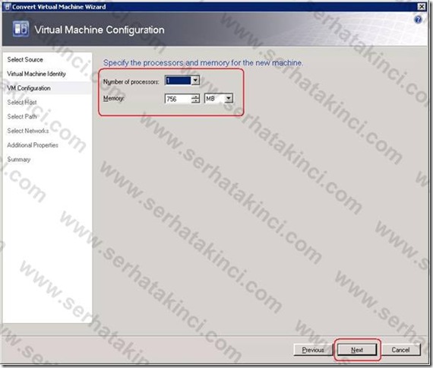Click the Cancel button
Image resolution: width=433 pixels, height=368 pixels.
coord(400,350)
